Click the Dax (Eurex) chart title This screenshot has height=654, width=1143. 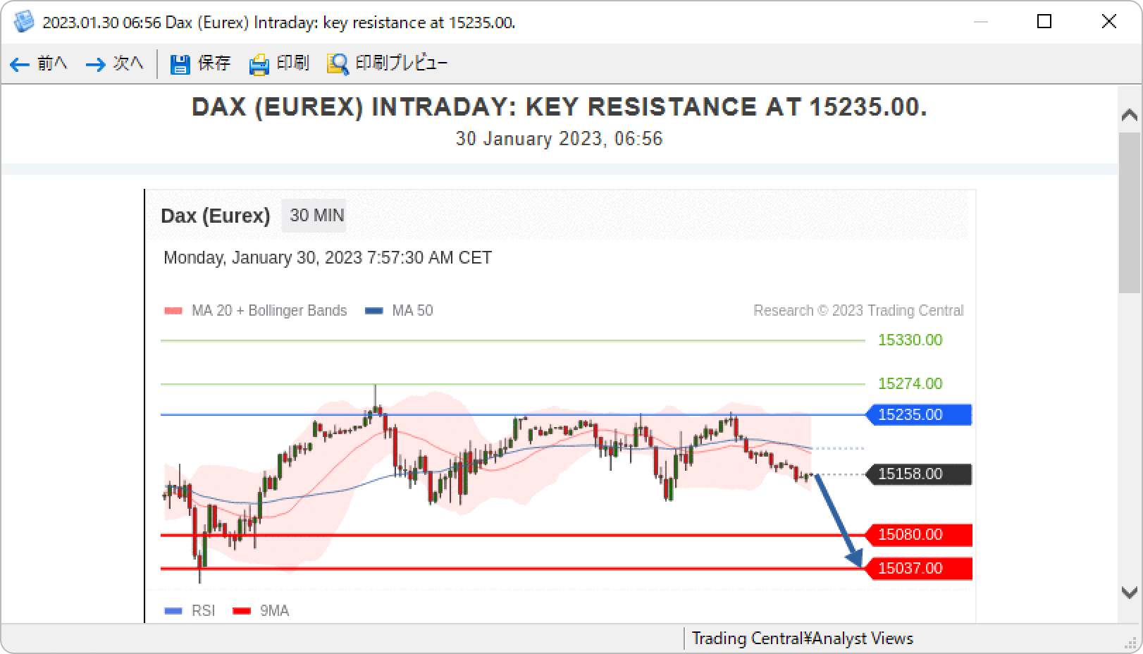click(216, 216)
